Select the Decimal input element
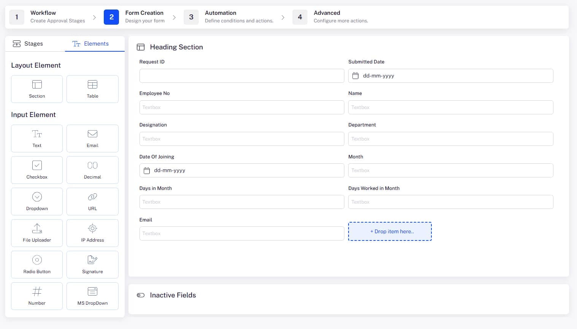Viewport: 577px width, 329px height. pyautogui.click(x=92, y=170)
